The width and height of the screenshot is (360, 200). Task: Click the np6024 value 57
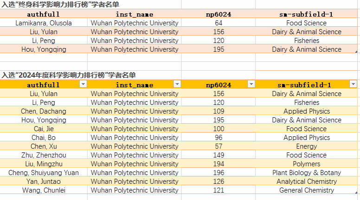pyautogui.click(x=219, y=146)
